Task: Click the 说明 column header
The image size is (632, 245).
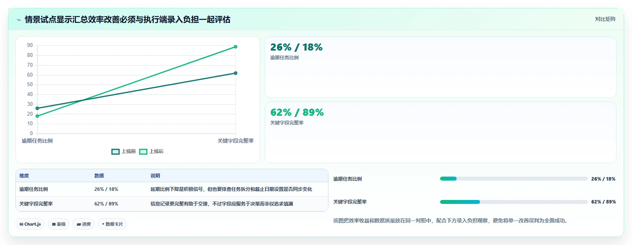Action: coord(155,176)
